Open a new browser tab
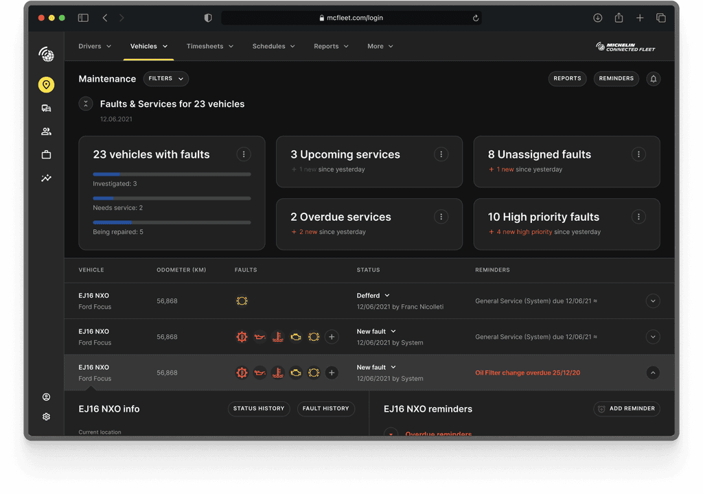 [x=640, y=18]
